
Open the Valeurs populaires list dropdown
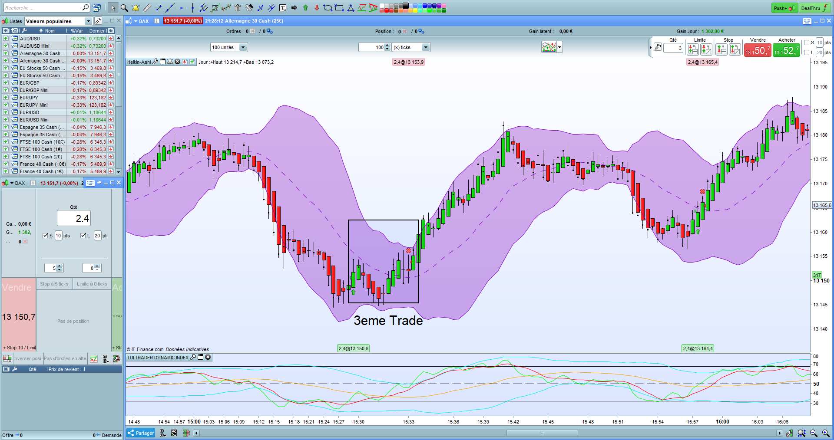coord(88,21)
